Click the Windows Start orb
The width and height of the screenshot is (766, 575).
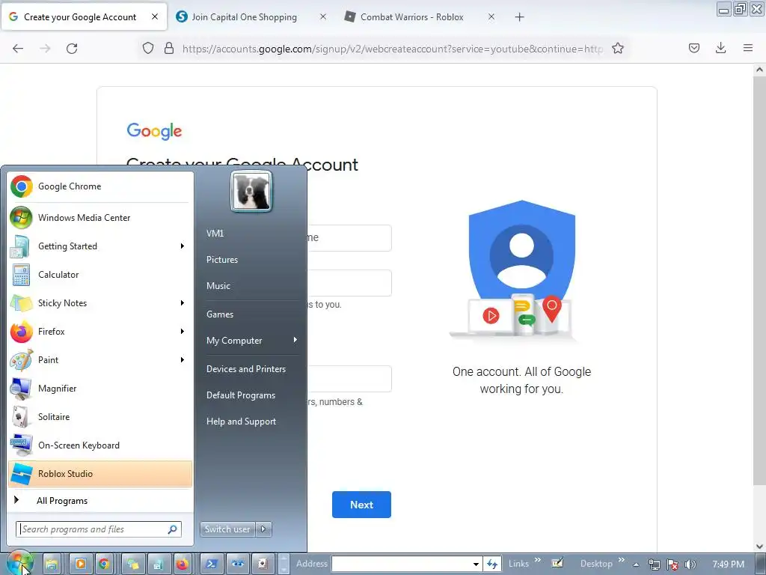[19, 564]
